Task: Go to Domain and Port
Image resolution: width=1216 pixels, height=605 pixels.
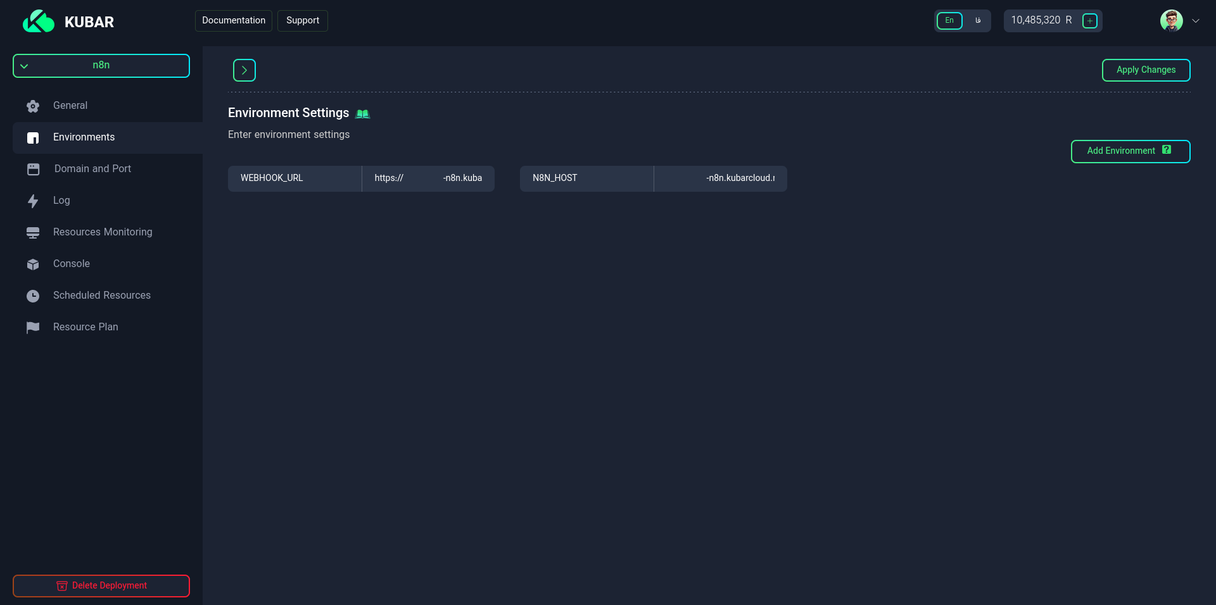Action: pos(108,169)
